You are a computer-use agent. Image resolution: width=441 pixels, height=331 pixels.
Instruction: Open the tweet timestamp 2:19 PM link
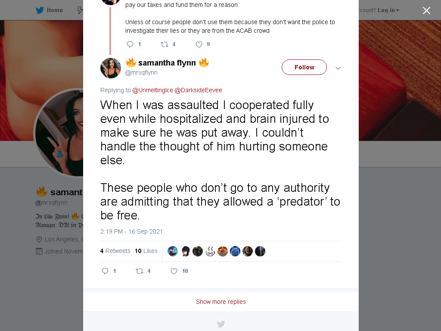click(131, 231)
